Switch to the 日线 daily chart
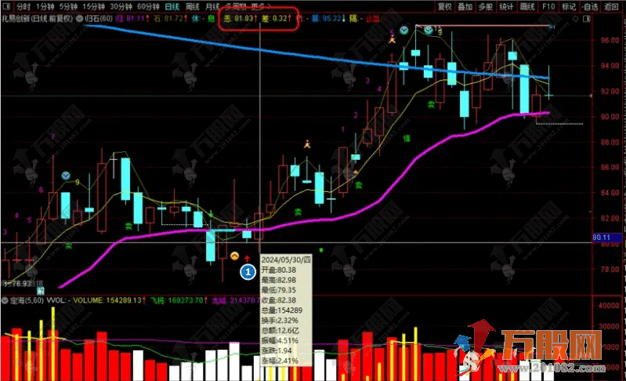Image resolution: width=626 pixels, height=381 pixels. [x=172, y=7]
